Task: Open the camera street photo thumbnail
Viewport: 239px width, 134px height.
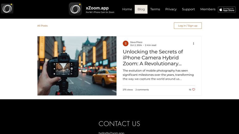Action: tap(77, 66)
